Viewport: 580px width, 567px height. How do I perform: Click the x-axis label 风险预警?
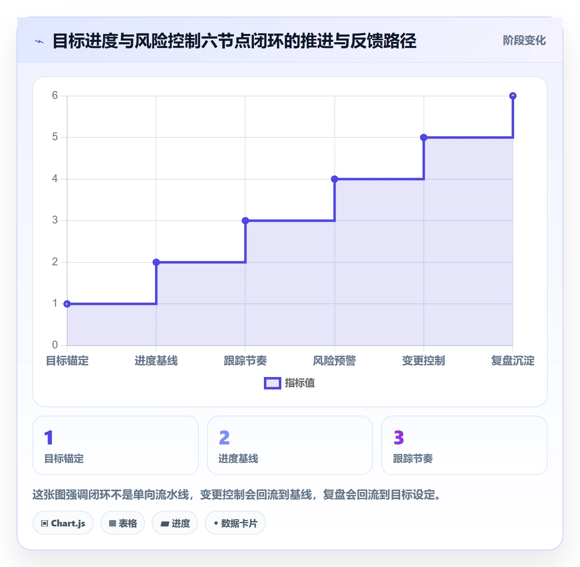[335, 361]
